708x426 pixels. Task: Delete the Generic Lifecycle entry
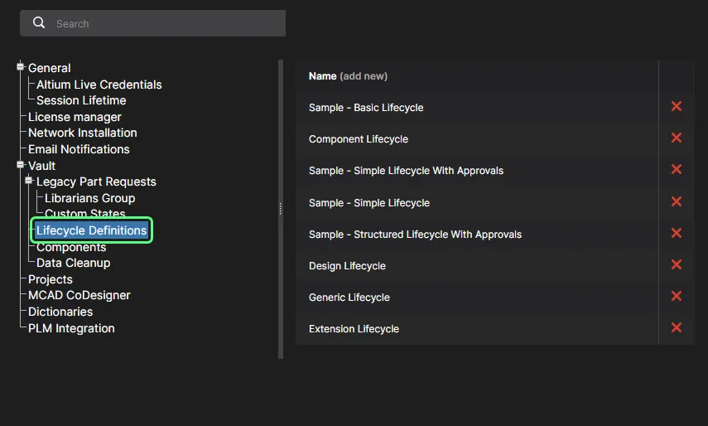click(x=677, y=297)
